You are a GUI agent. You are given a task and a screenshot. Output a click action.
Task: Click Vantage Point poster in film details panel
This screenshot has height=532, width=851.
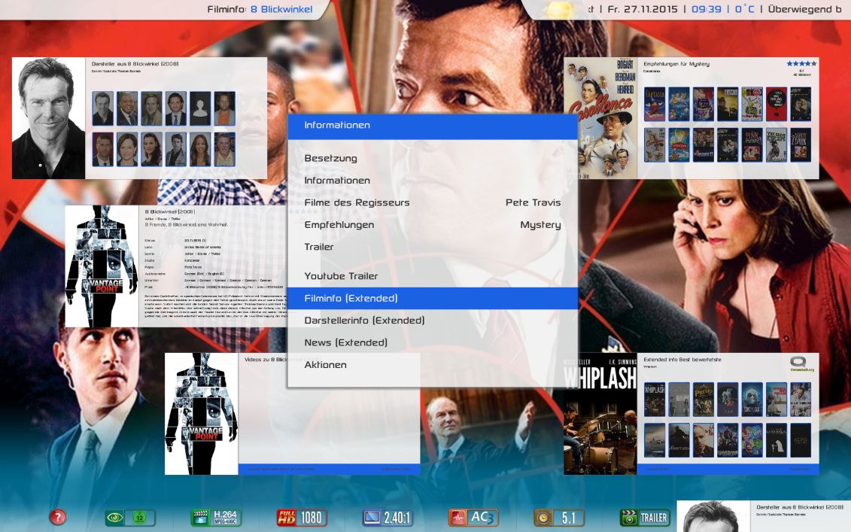pos(102,266)
